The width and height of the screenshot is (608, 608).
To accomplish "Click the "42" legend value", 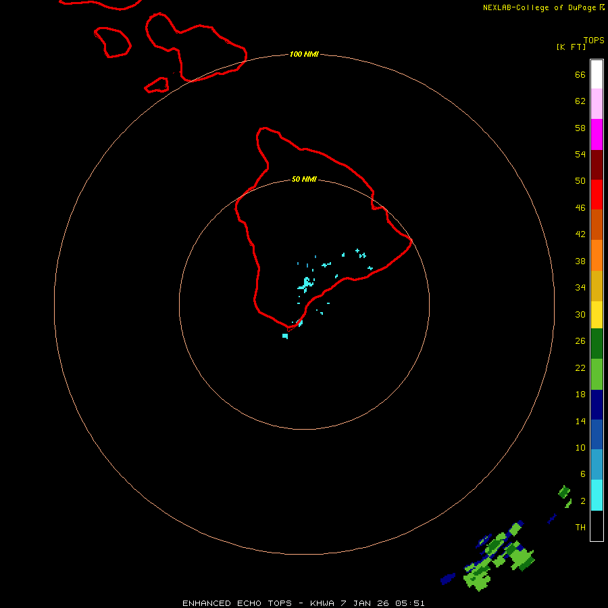I will click(x=580, y=234).
